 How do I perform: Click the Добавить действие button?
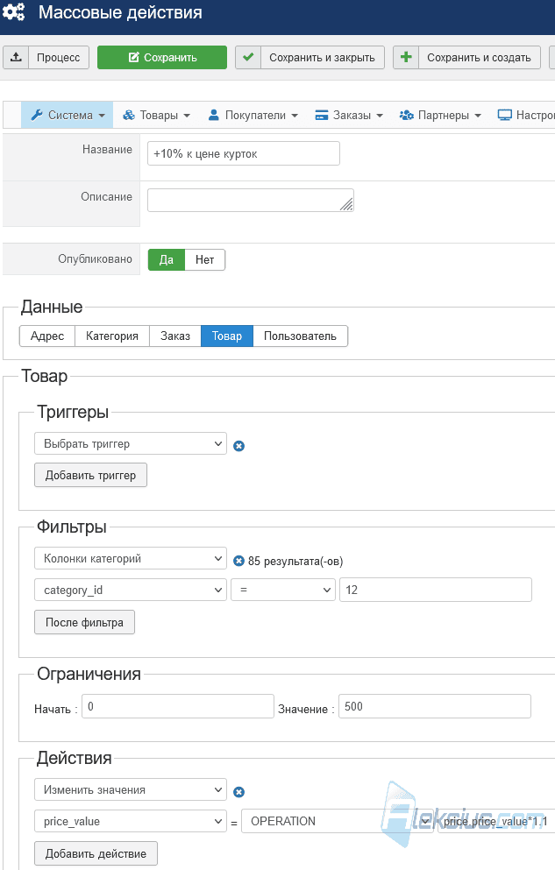pos(96,853)
